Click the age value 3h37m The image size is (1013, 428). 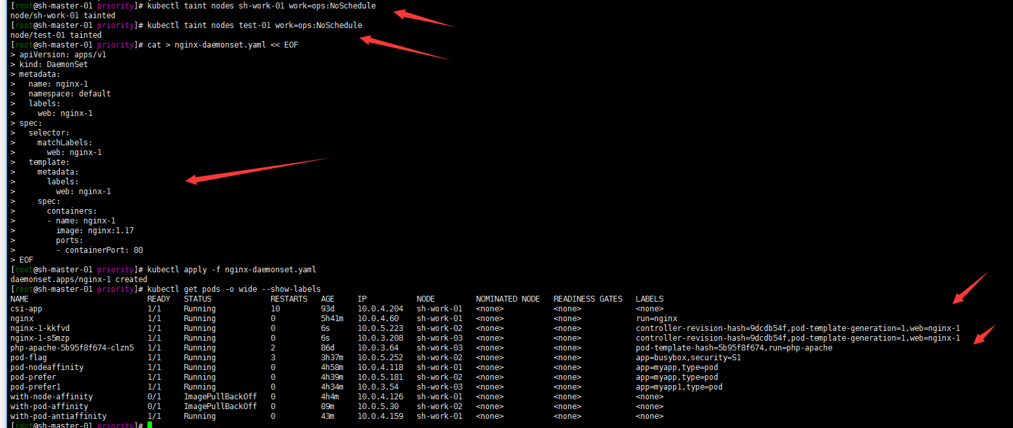click(x=332, y=358)
